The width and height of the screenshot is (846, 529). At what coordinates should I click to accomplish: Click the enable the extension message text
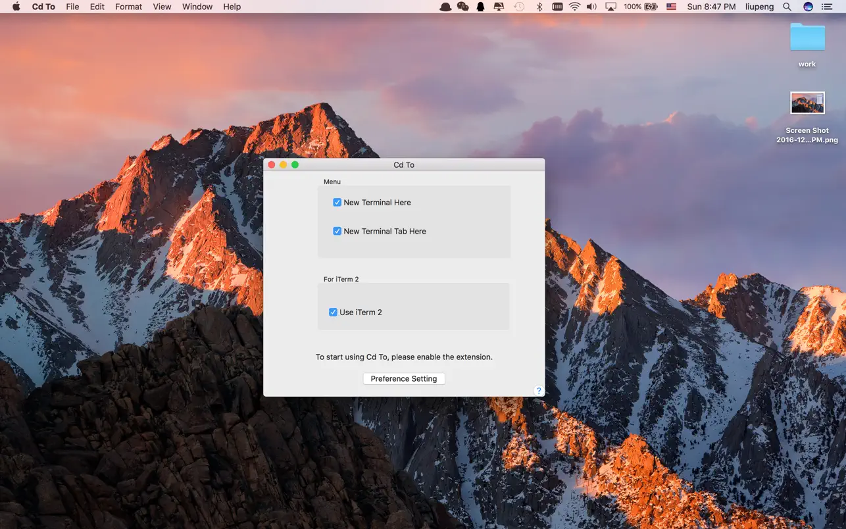coord(404,357)
